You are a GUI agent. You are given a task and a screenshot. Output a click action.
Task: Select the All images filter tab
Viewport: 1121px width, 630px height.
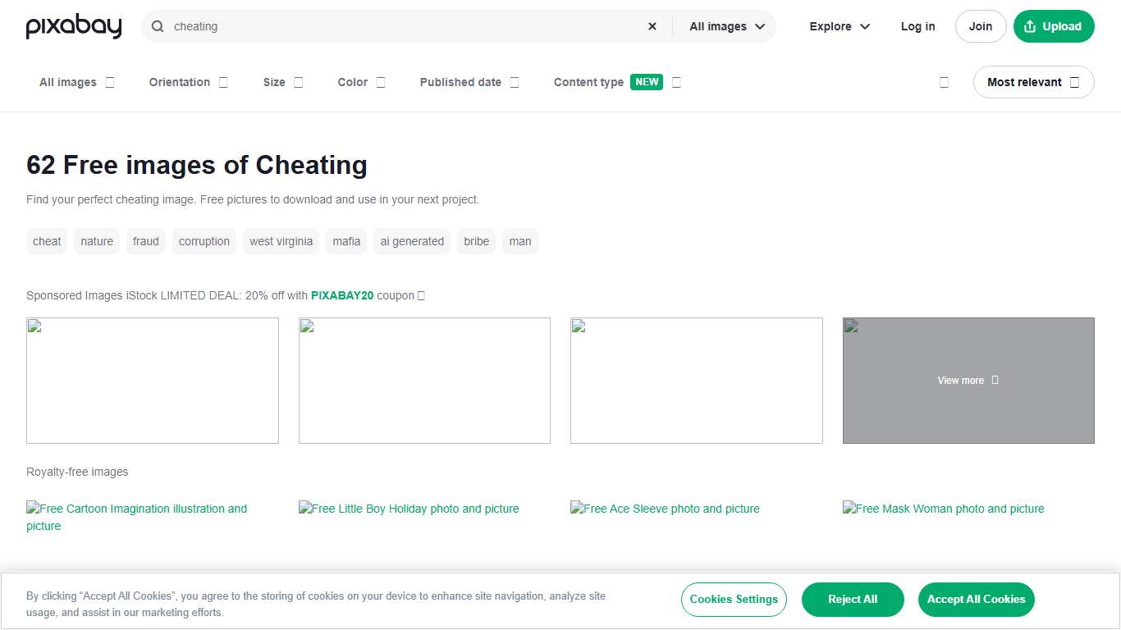(x=75, y=82)
